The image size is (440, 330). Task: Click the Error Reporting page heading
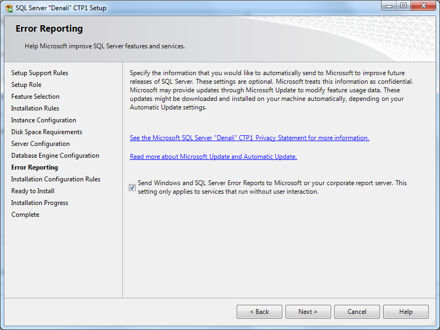[49, 28]
